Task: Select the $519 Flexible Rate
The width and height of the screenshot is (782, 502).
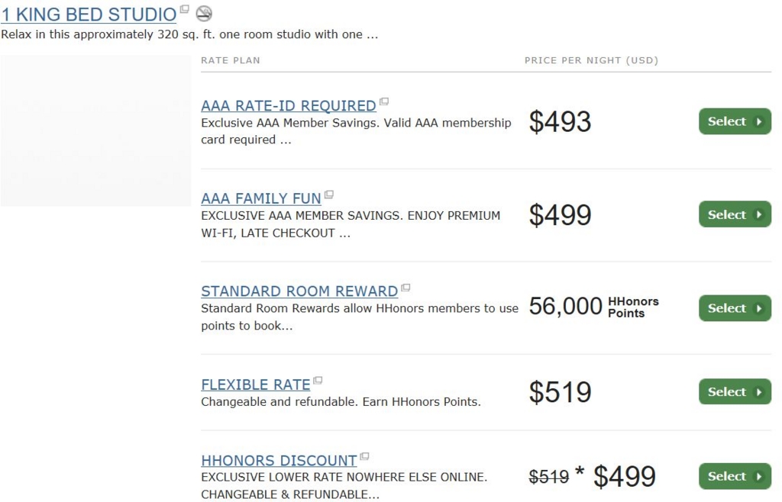Action: pyautogui.click(x=735, y=391)
